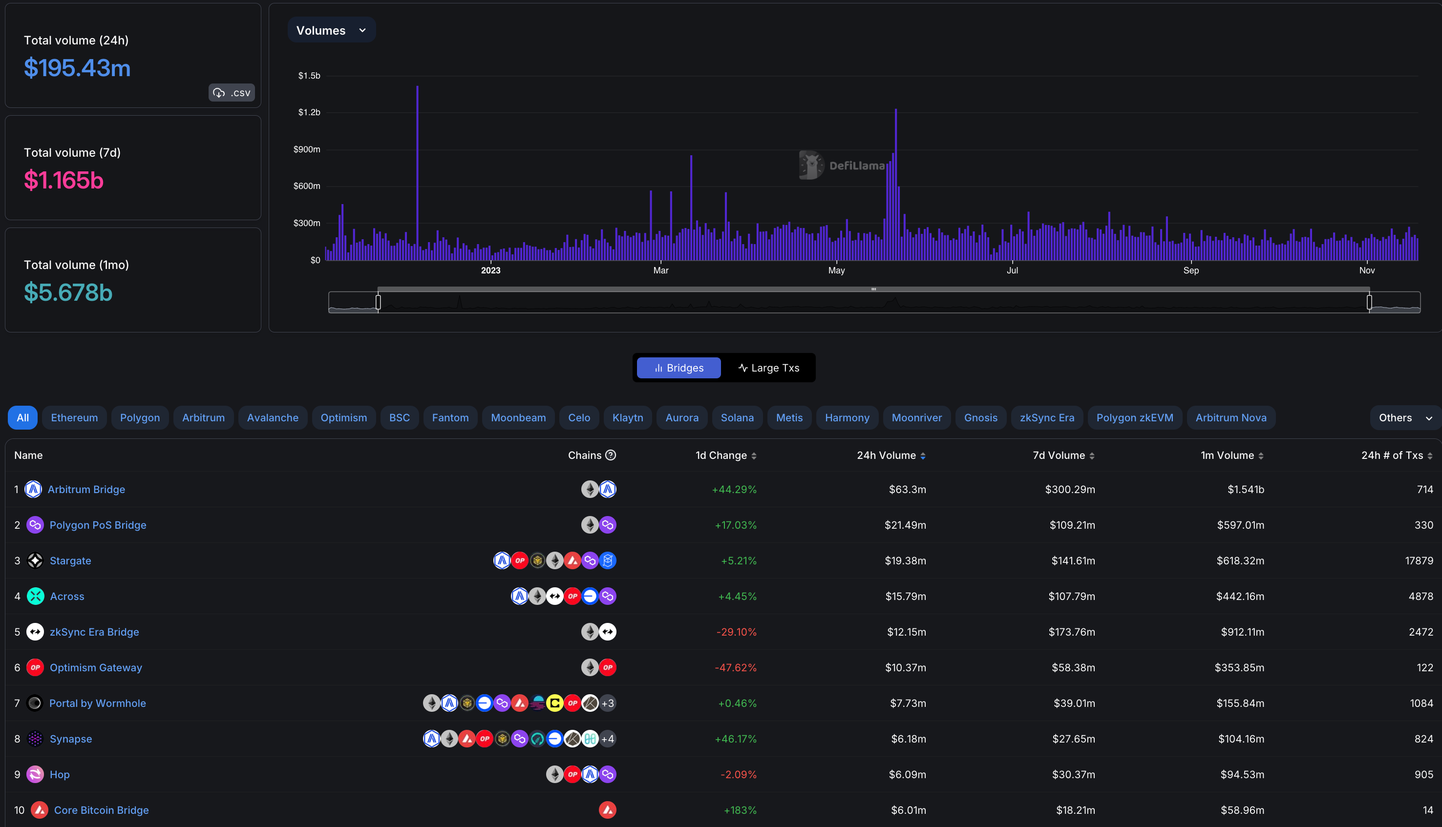Viewport: 1442px width, 827px height.
Task: Filter bridges by Solana
Action: point(738,417)
